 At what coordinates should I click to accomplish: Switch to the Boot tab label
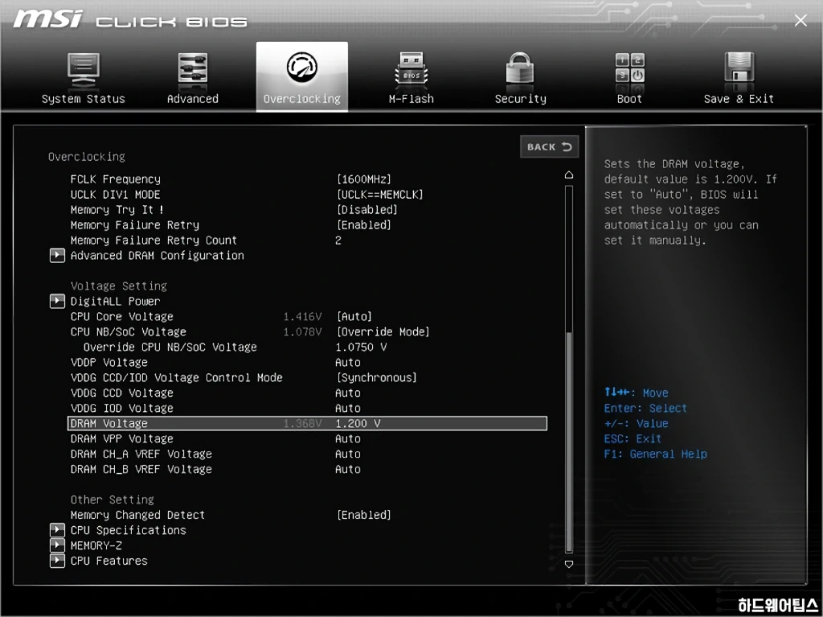click(630, 99)
